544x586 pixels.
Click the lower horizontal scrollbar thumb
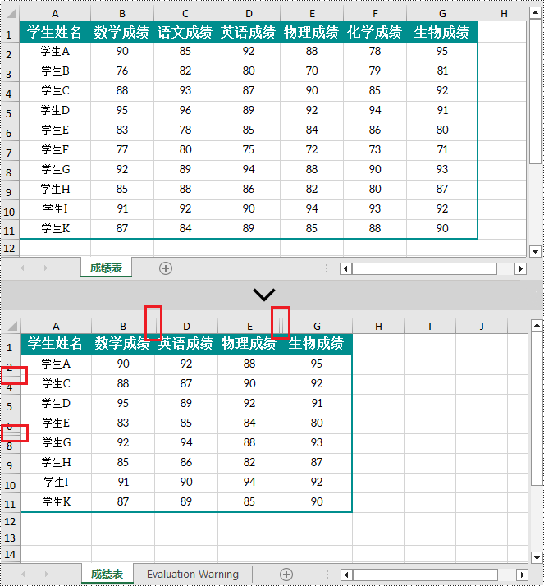(425, 575)
